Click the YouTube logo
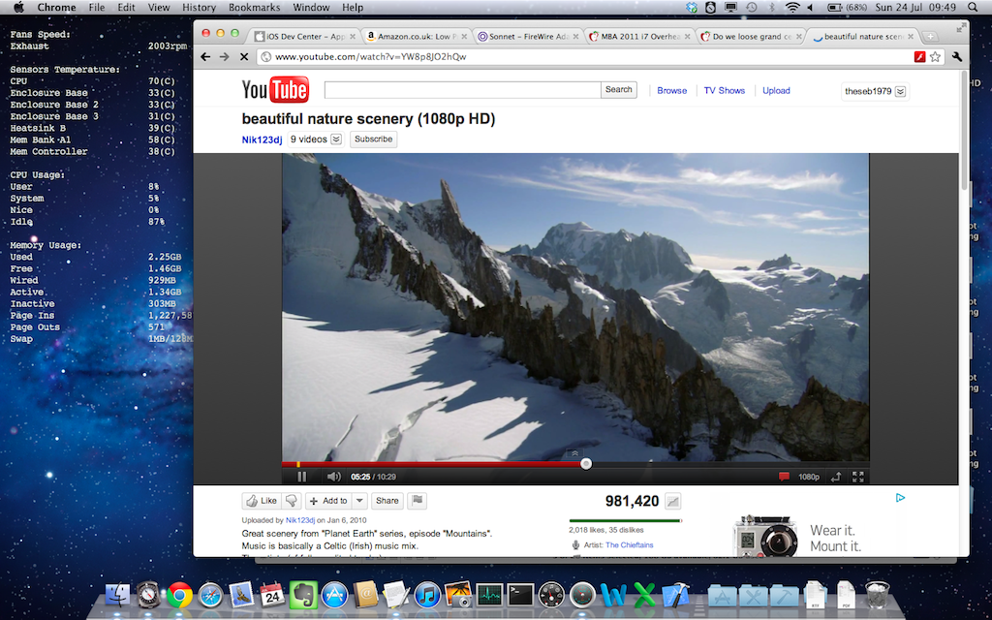The height and width of the screenshot is (620, 992). click(275, 90)
